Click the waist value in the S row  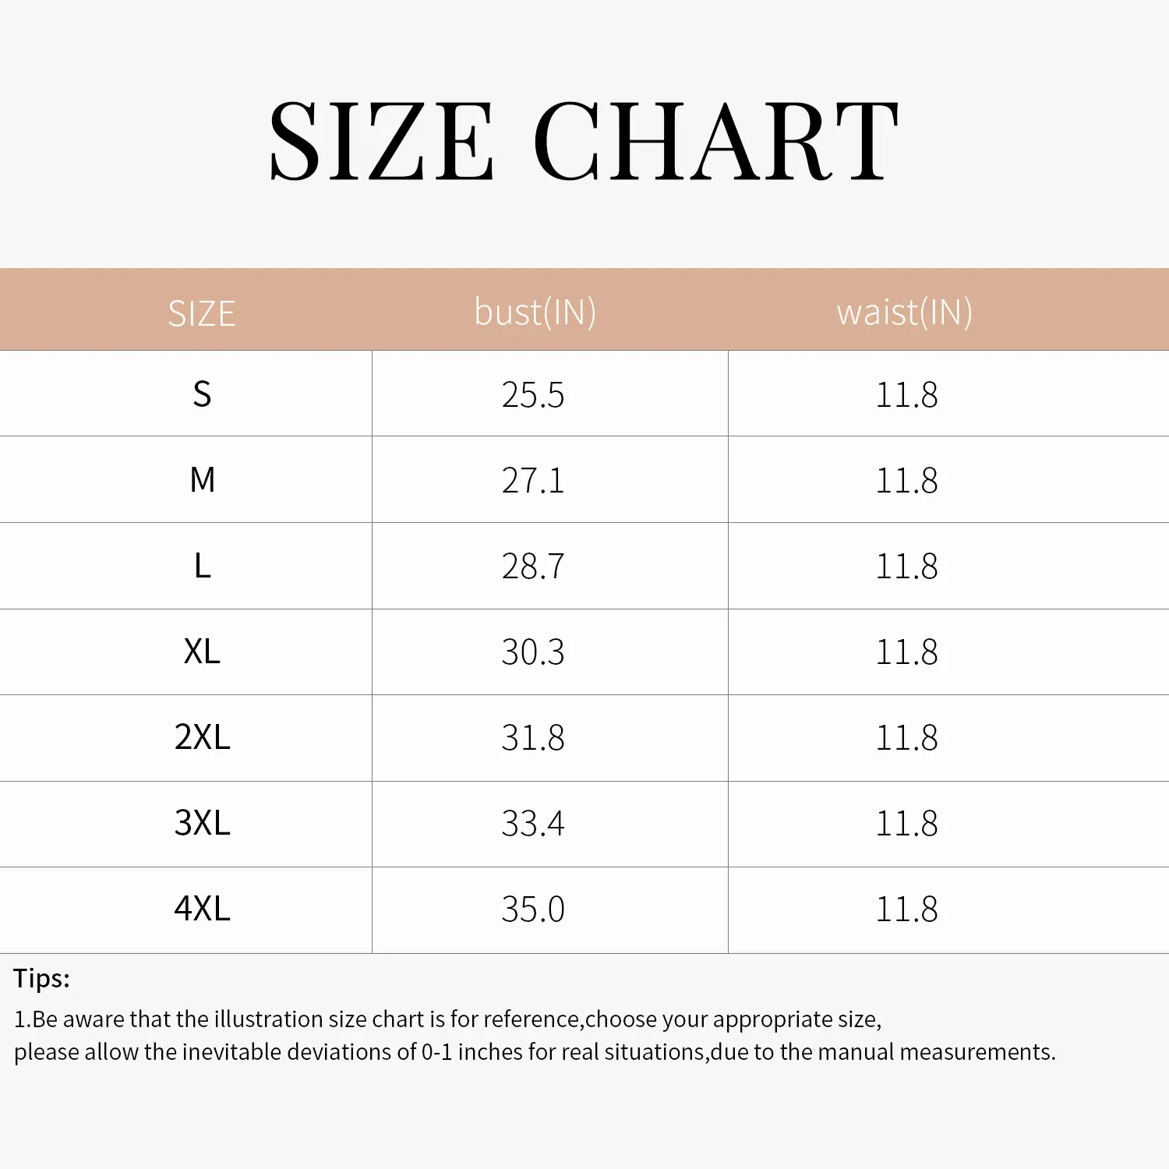[x=906, y=395]
